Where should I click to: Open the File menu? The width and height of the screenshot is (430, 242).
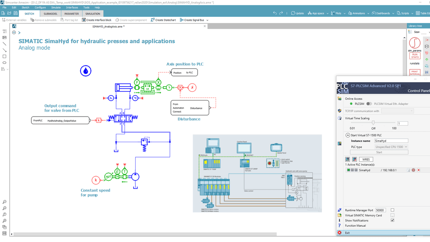(4, 7)
